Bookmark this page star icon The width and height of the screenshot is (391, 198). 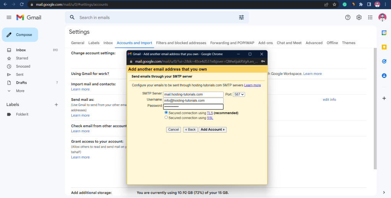click(334, 5)
